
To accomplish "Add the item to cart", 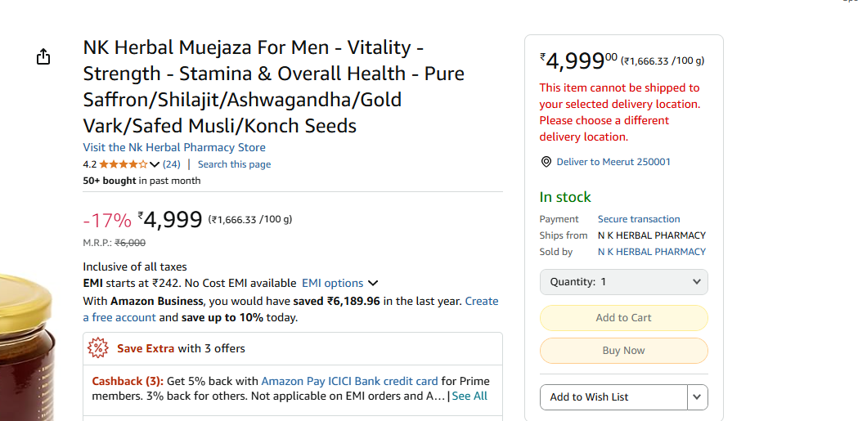I will coord(624,318).
